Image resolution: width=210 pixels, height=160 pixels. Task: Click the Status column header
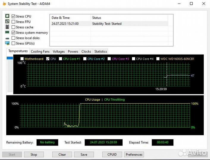tap(129, 18)
